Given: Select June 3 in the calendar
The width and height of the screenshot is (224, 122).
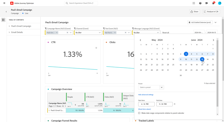Looking at the screenshot, I should [186, 54].
